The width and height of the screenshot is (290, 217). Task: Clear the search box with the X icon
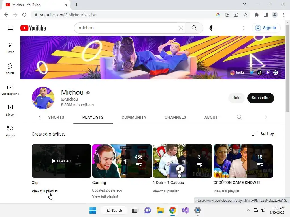click(180, 28)
